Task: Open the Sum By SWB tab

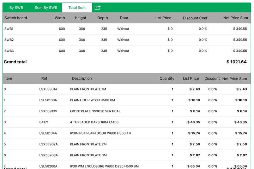Action: tap(46, 8)
